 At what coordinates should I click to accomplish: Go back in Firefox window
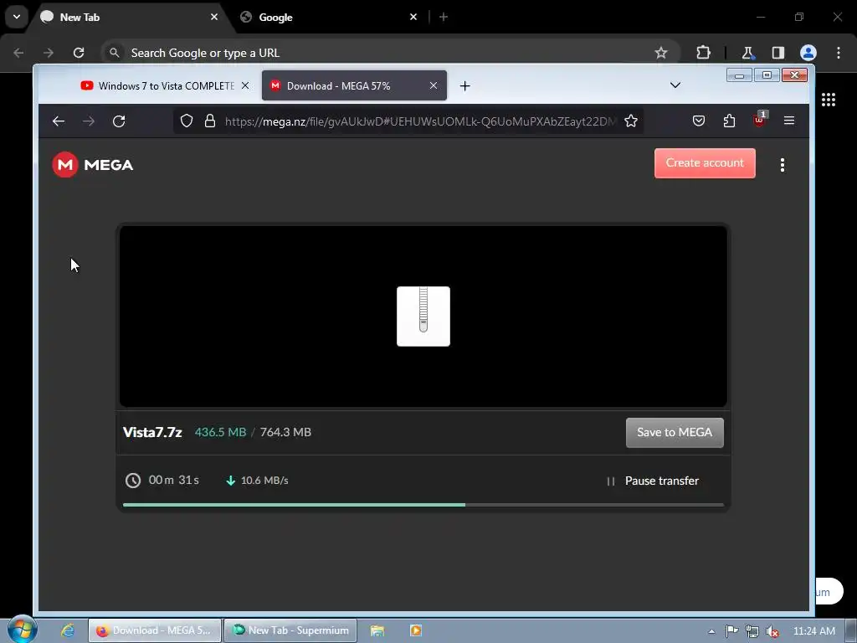[x=59, y=121]
